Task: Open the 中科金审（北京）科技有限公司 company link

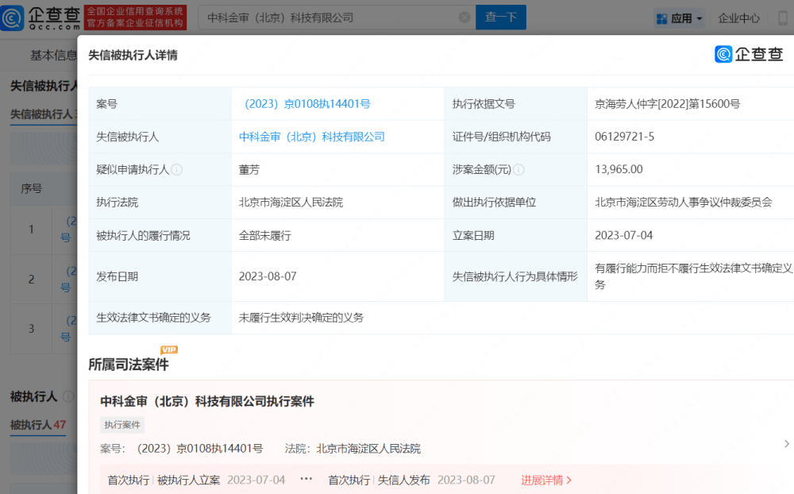Action: pos(312,137)
